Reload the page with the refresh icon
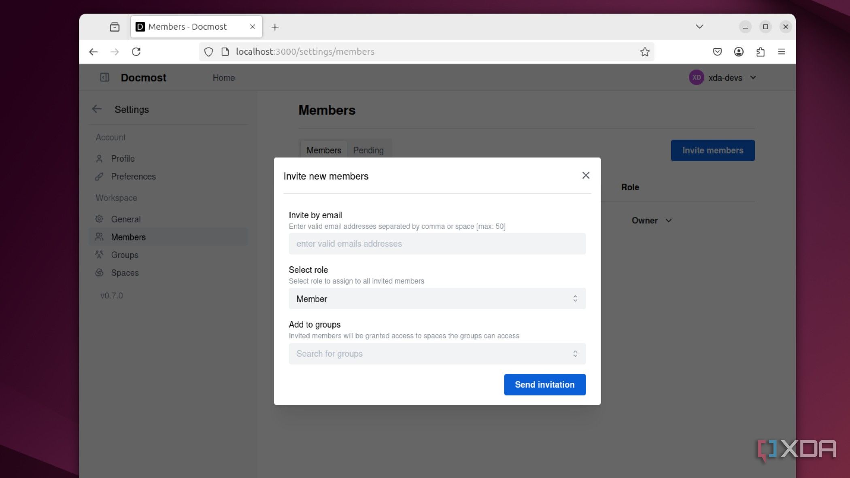 136,51
